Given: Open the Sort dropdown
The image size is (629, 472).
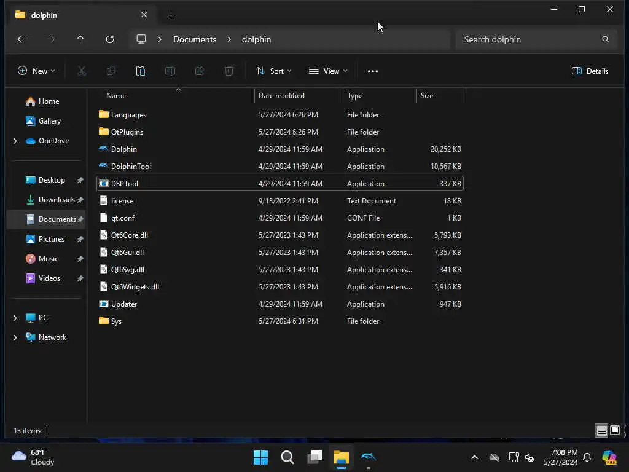Looking at the screenshot, I should [x=273, y=71].
